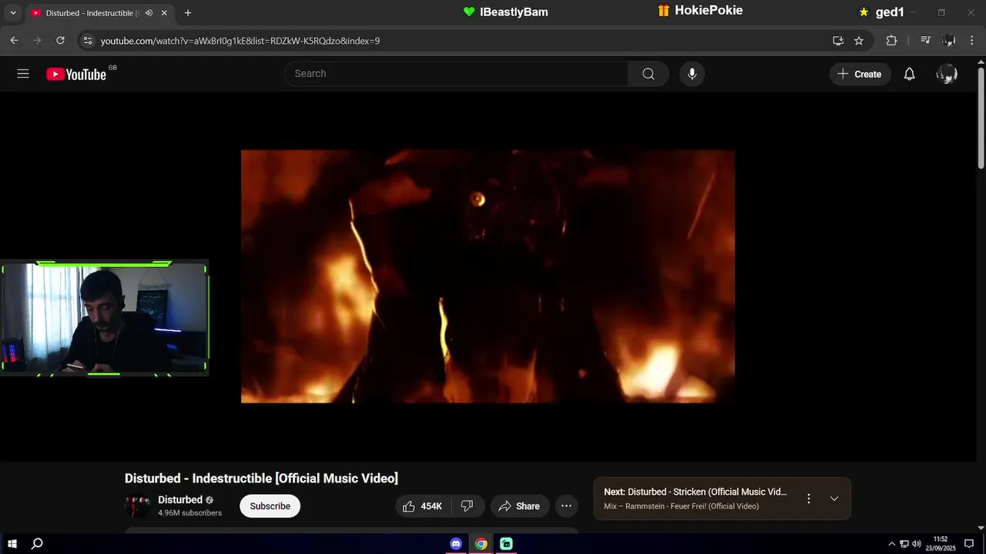Open playlist options three-dot menu
This screenshot has height=554, width=986.
coord(808,499)
